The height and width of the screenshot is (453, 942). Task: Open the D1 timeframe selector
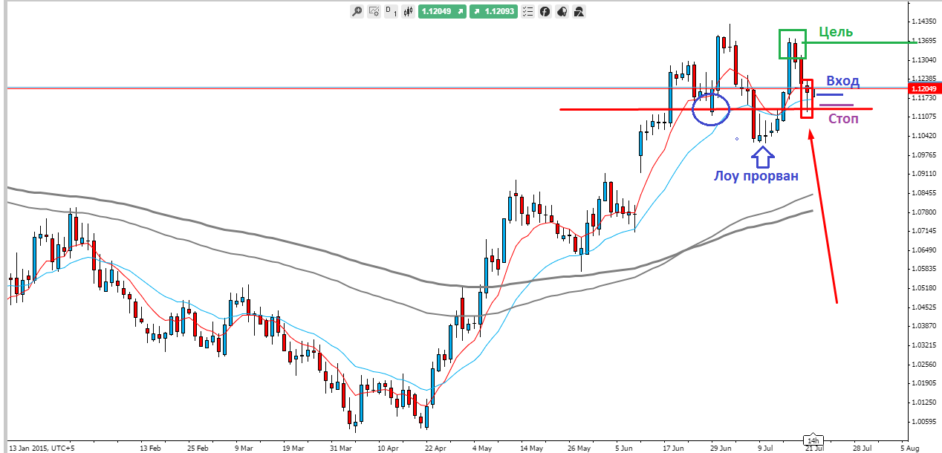click(x=391, y=11)
